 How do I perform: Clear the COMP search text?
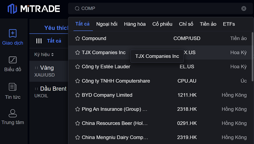pos(244,9)
